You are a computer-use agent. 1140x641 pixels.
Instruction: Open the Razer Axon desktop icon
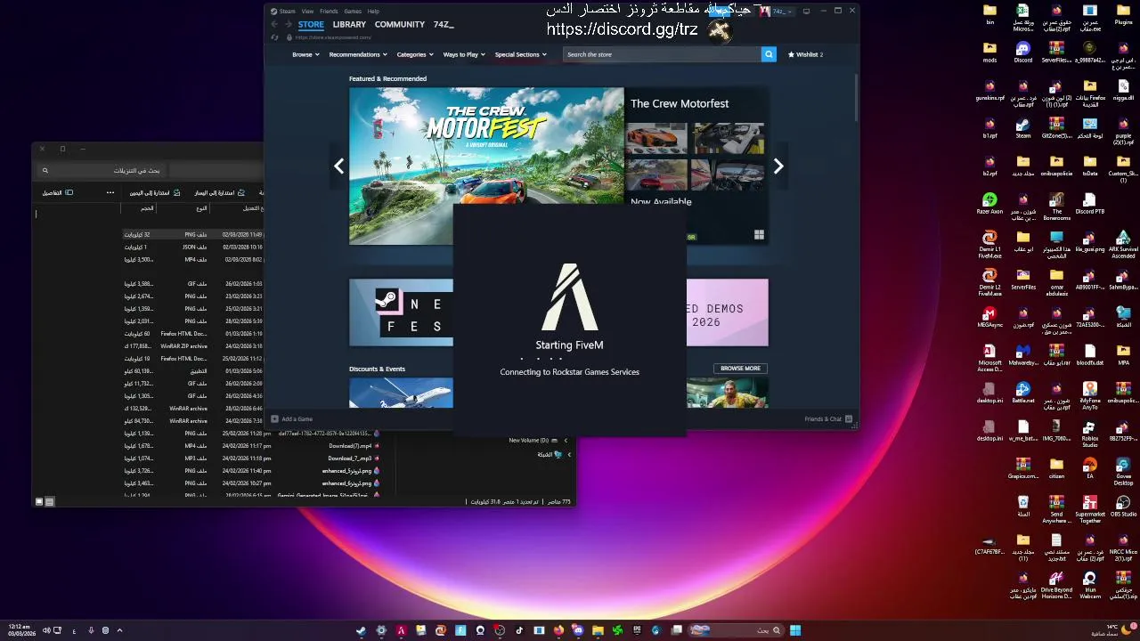pos(989,204)
